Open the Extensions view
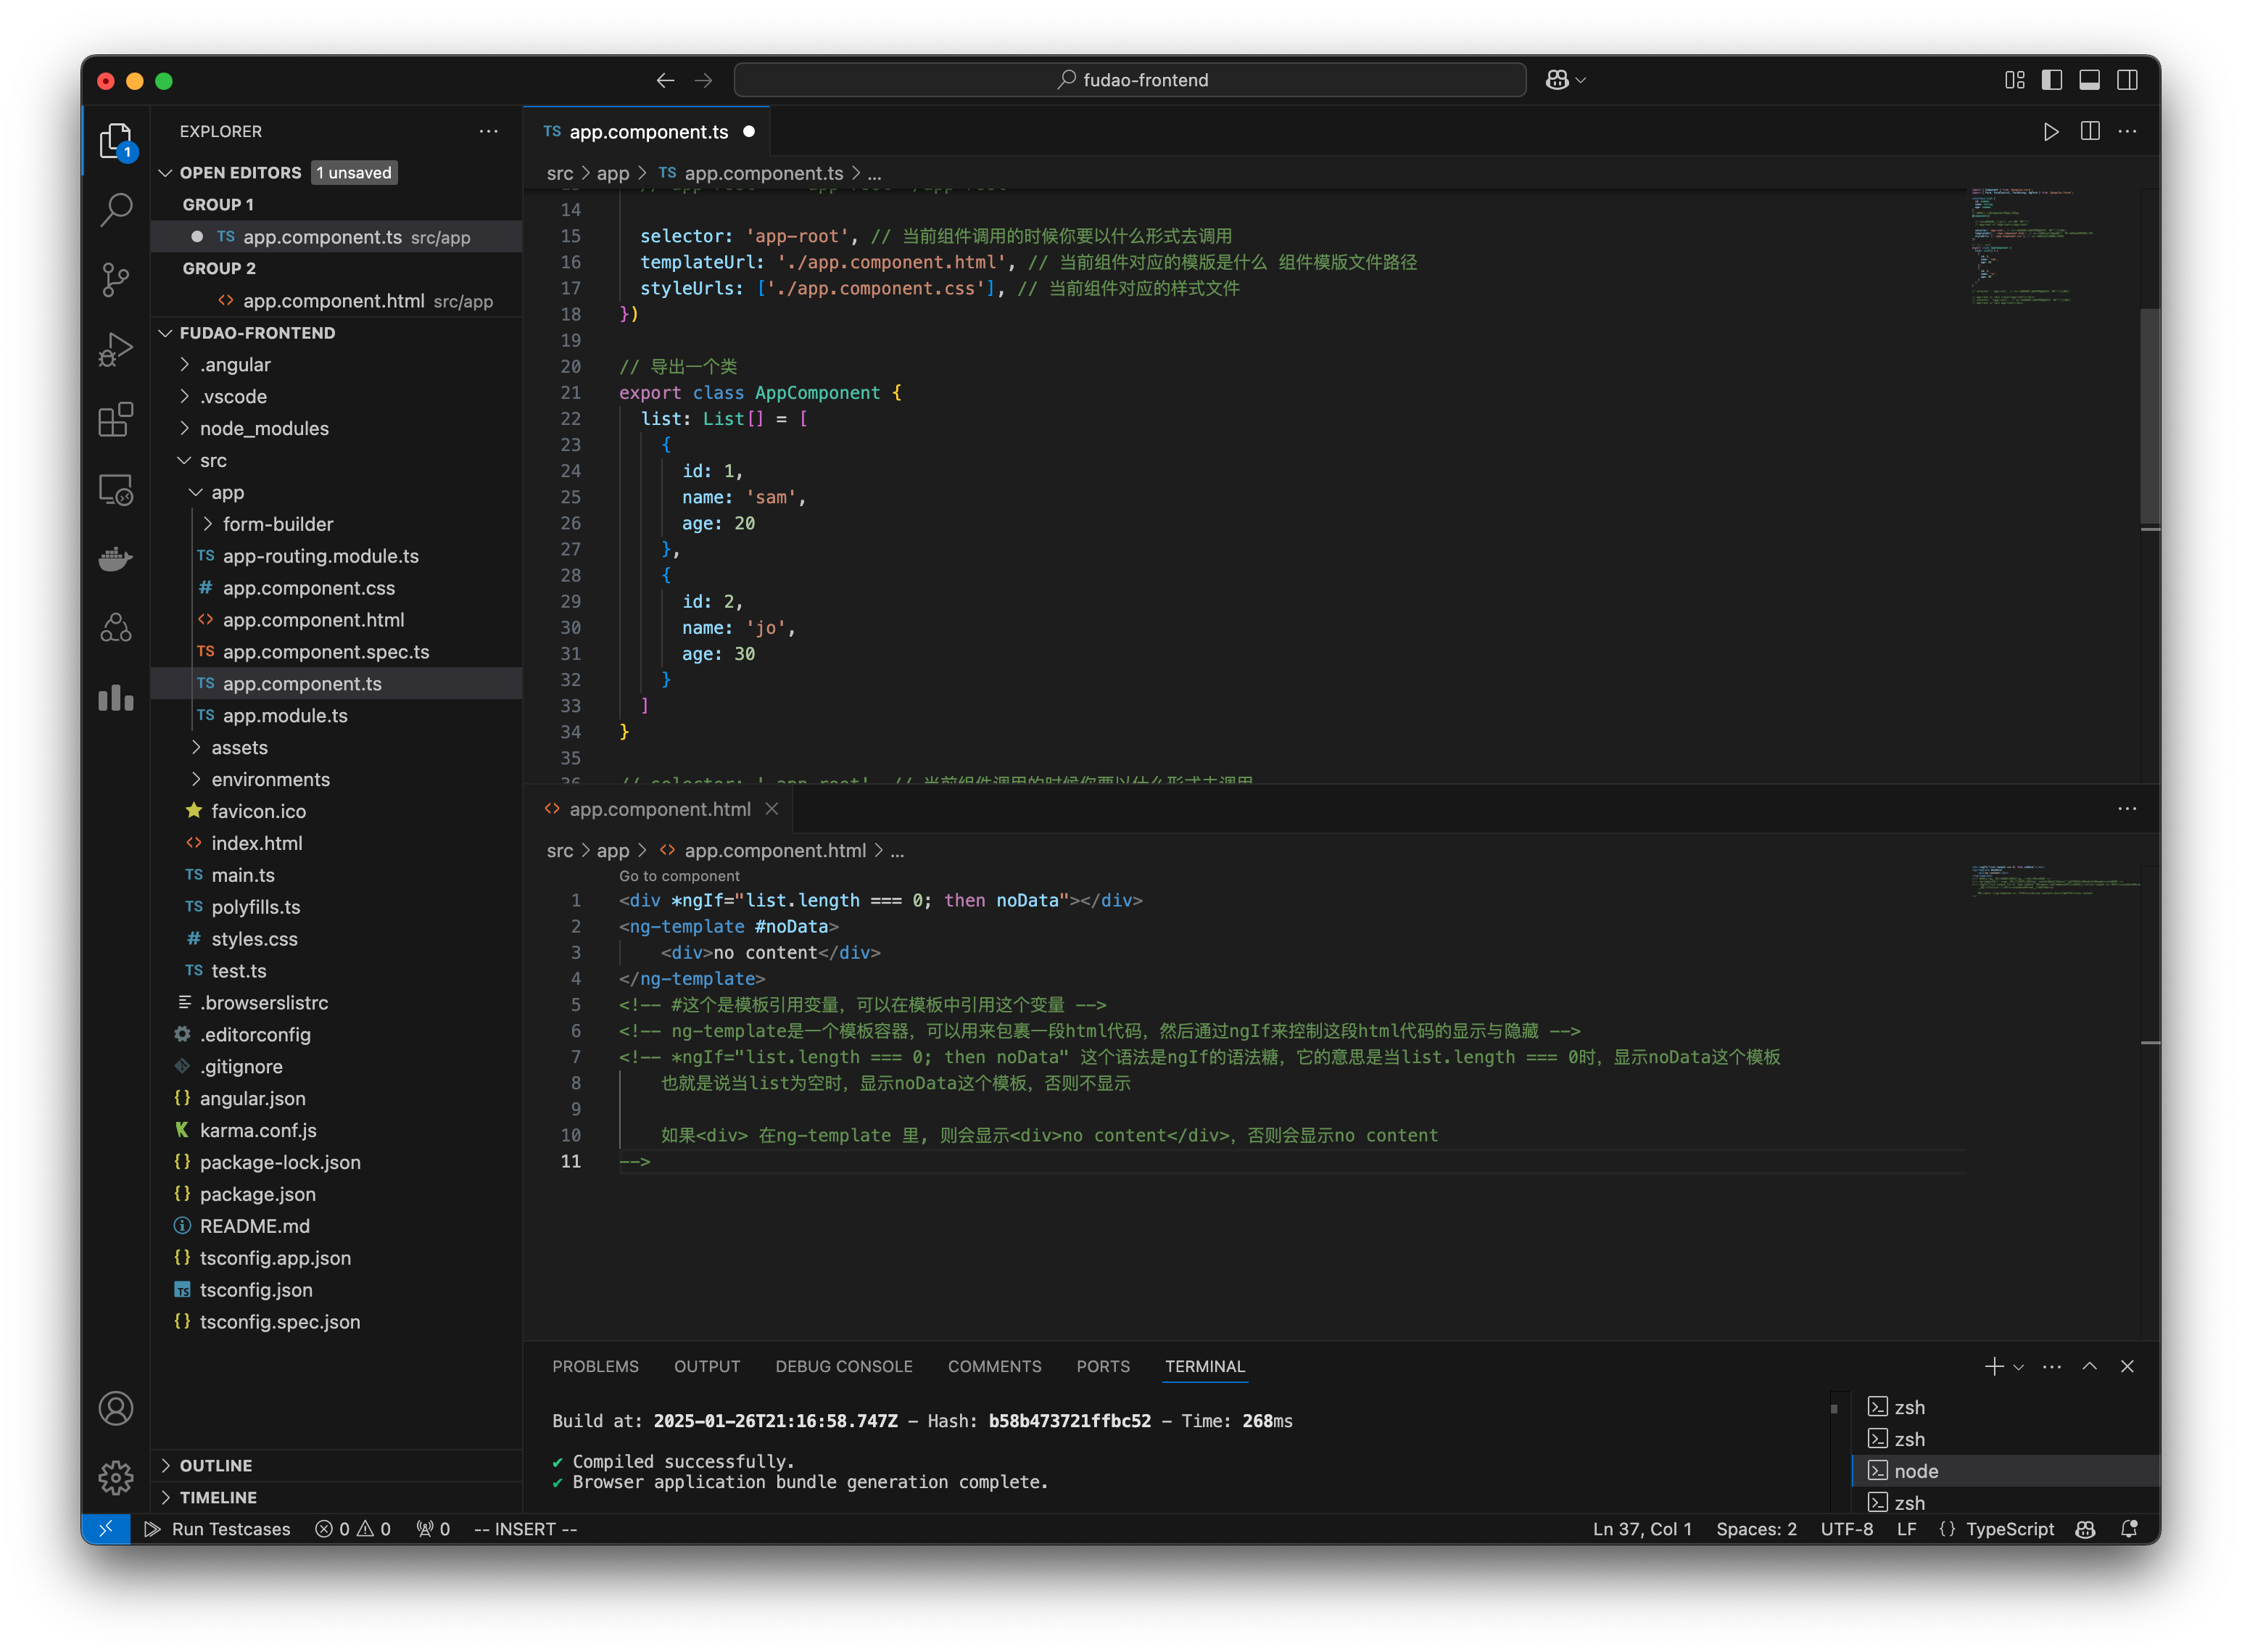This screenshot has width=2242, height=1652. tap(116, 420)
